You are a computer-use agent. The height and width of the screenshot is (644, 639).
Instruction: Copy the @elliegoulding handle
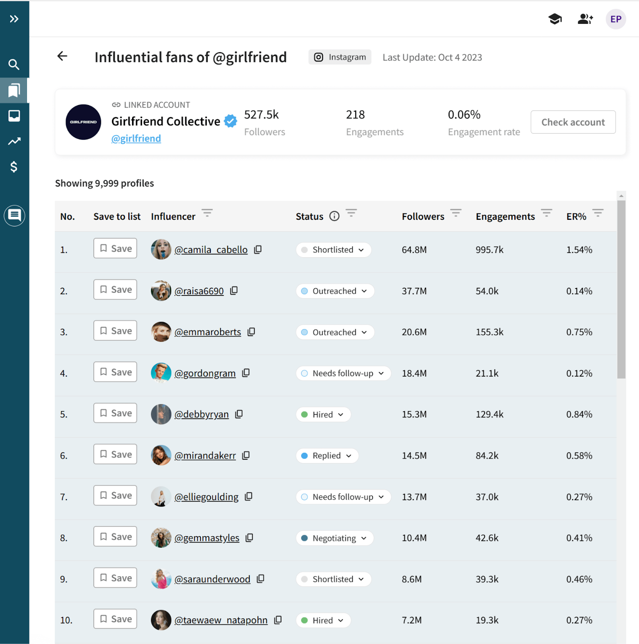(x=249, y=497)
